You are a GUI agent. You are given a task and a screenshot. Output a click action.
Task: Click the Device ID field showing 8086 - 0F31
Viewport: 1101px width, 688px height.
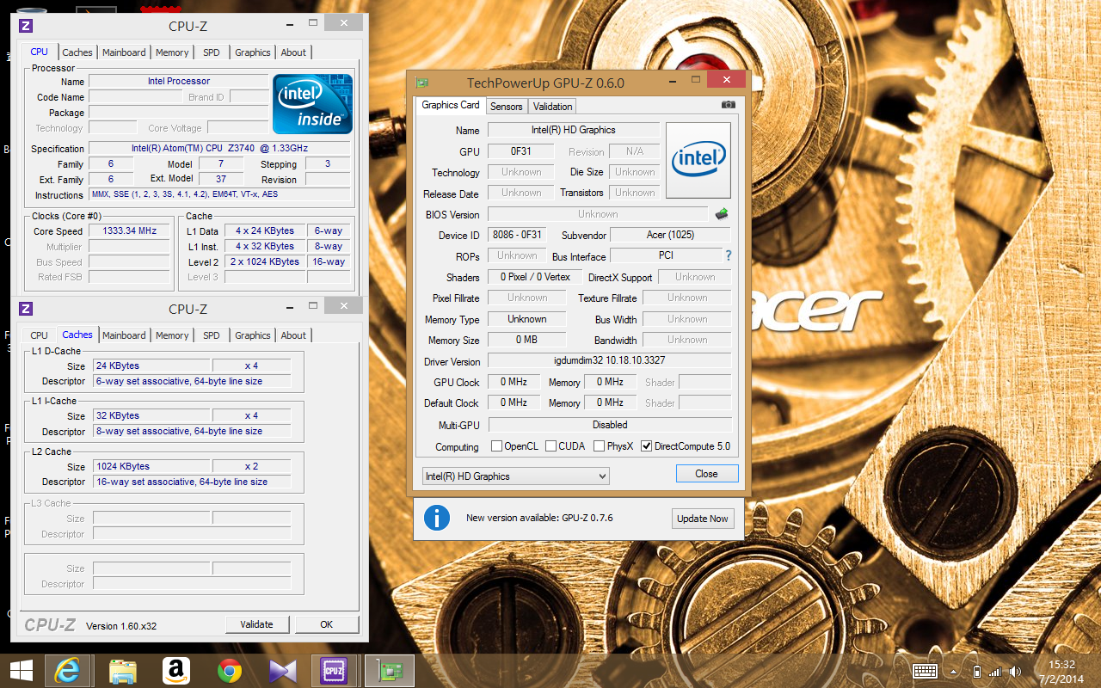(518, 235)
